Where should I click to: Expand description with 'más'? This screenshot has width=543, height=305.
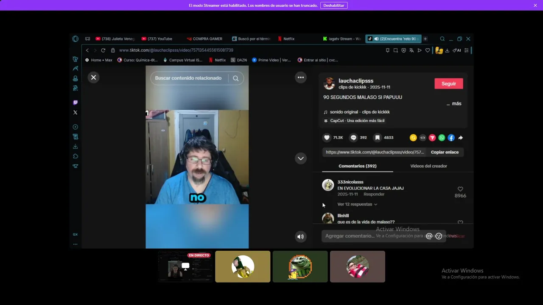[456, 103]
